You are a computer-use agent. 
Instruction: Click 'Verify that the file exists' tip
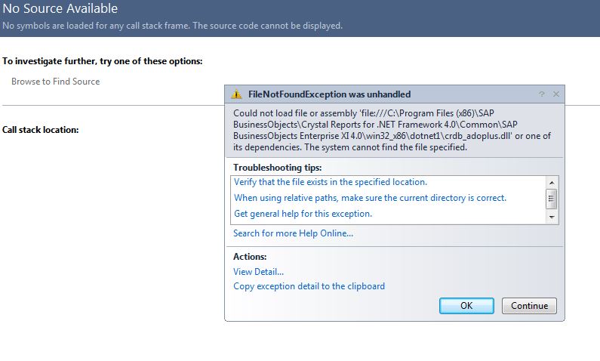(330, 182)
